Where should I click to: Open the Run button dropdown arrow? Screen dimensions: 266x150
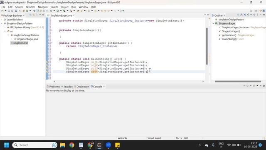click(61, 11)
